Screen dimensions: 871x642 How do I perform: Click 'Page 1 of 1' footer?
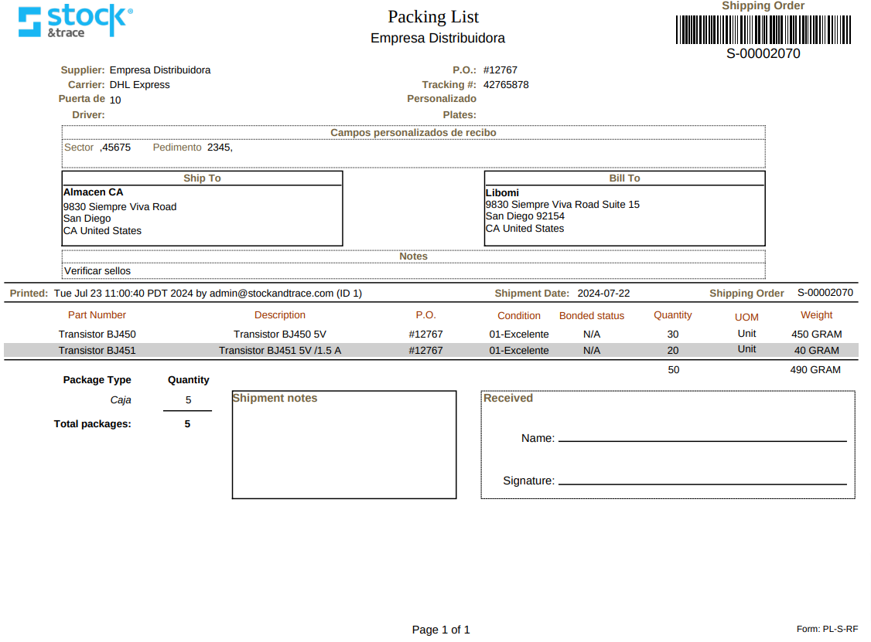[x=441, y=630]
